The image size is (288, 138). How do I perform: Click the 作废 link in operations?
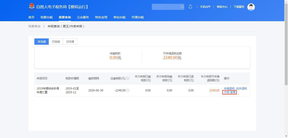pos(226,92)
